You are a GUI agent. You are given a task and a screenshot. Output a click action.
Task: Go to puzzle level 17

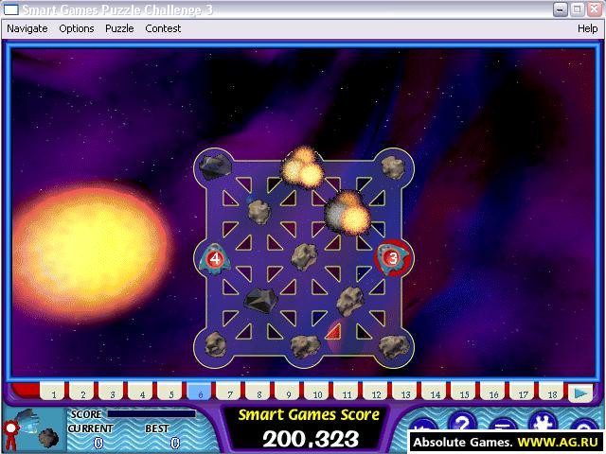coord(524,393)
